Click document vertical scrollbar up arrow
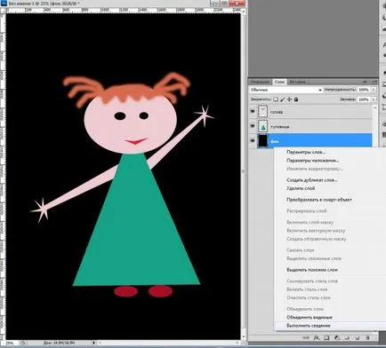This screenshot has height=348, width=386. pyautogui.click(x=244, y=12)
